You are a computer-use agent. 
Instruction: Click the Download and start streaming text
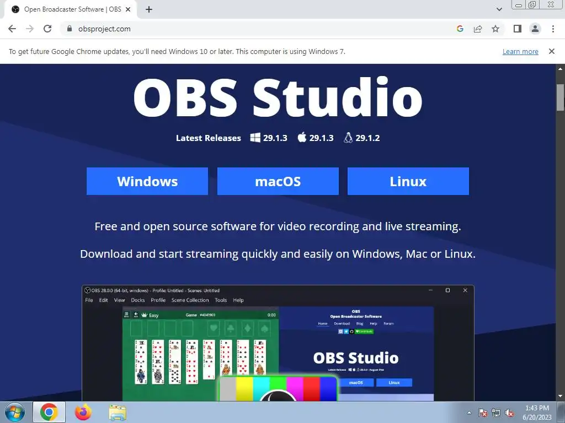click(278, 254)
